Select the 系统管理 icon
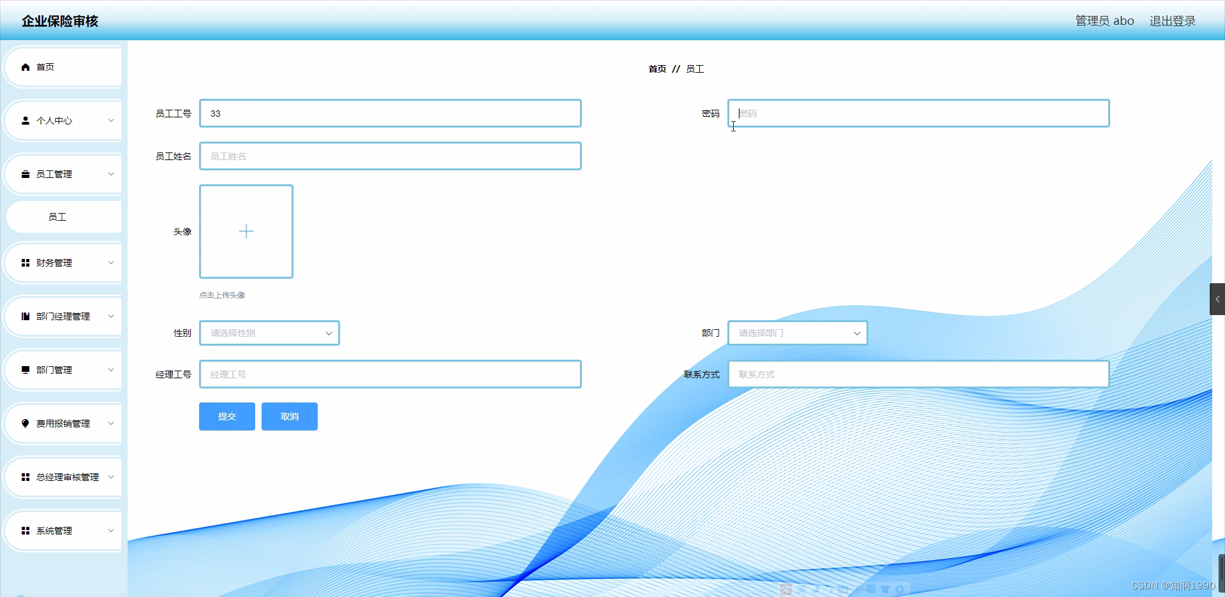1225x597 pixels. tap(26, 531)
